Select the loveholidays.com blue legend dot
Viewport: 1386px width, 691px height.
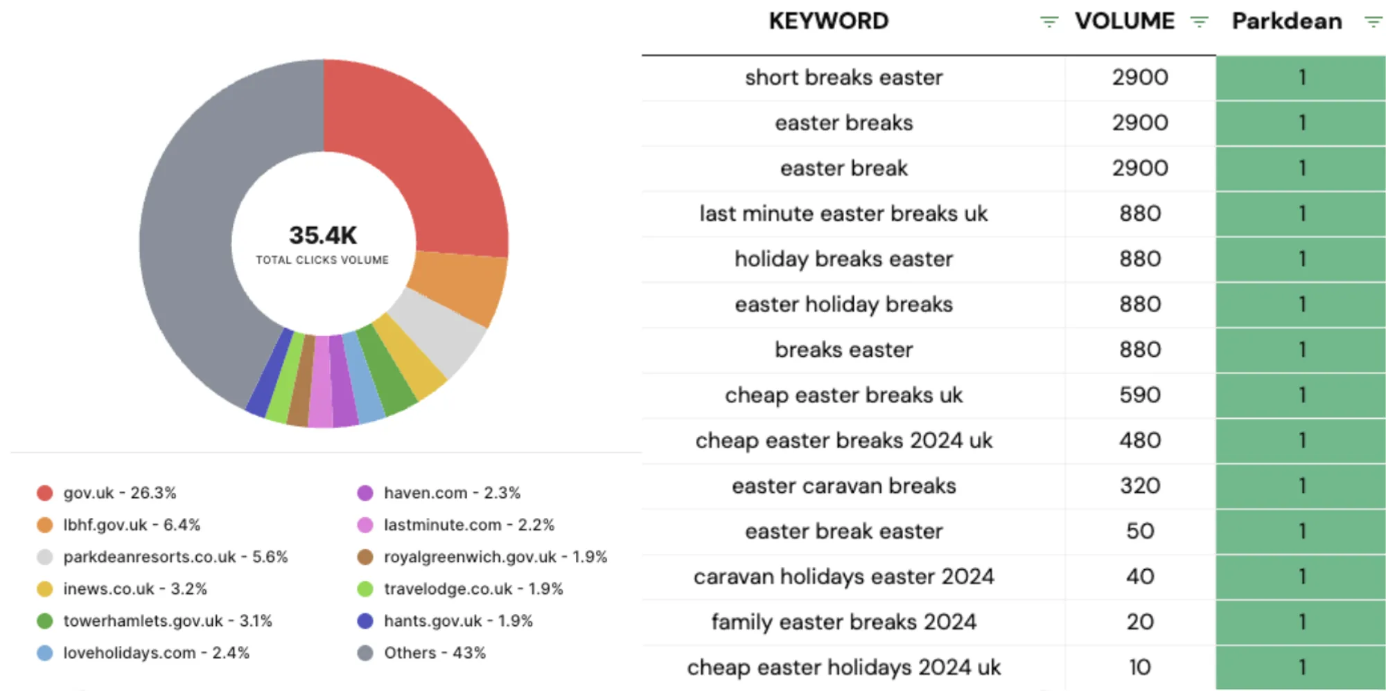click(x=45, y=653)
